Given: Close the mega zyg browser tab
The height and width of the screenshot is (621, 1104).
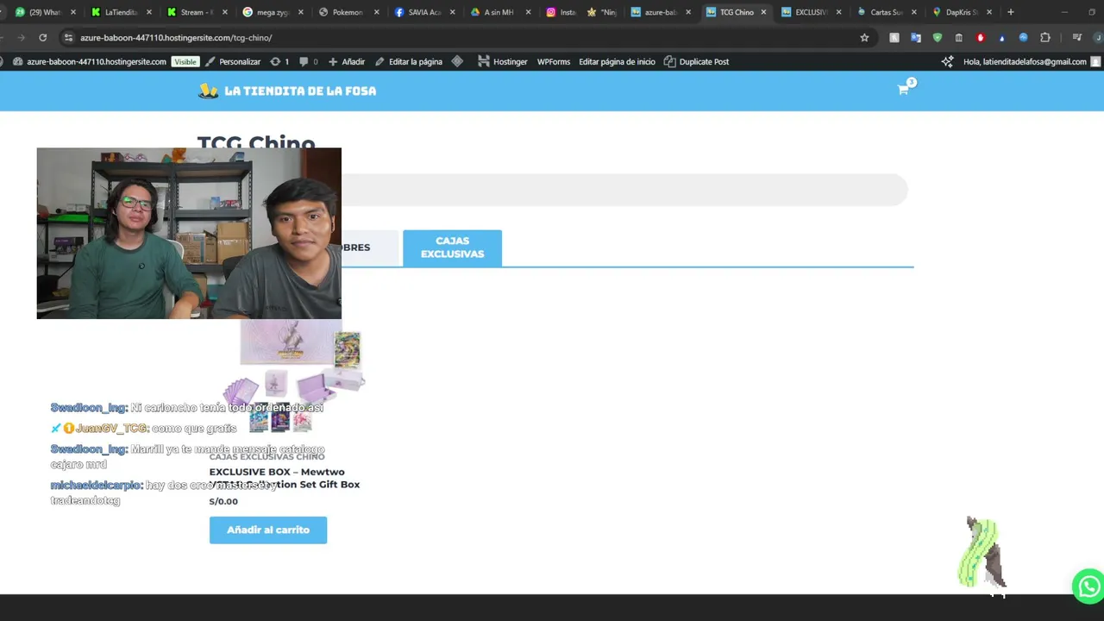Looking at the screenshot, I should coord(301,12).
